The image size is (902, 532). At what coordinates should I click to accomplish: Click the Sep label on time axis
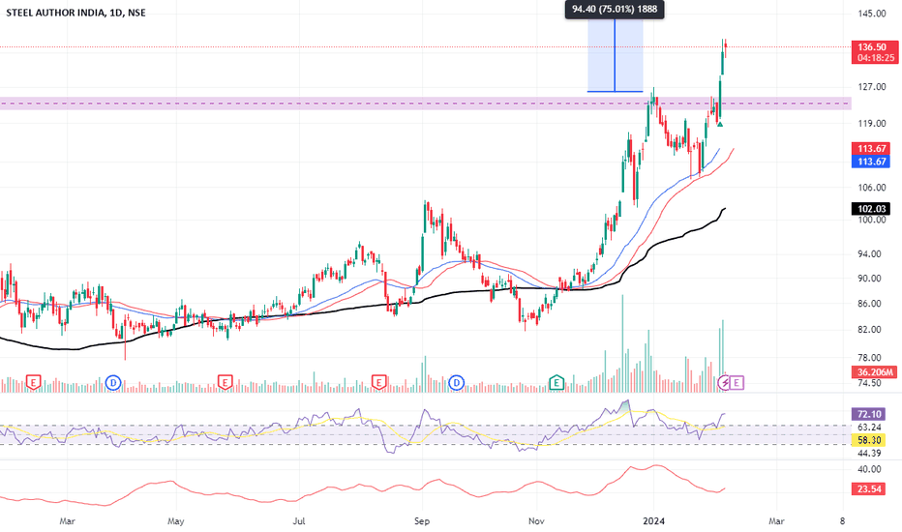tap(422, 521)
